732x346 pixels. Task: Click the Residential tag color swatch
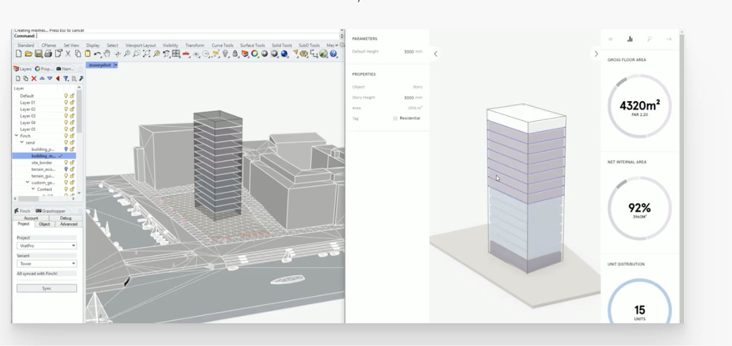(x=395, y=118)
